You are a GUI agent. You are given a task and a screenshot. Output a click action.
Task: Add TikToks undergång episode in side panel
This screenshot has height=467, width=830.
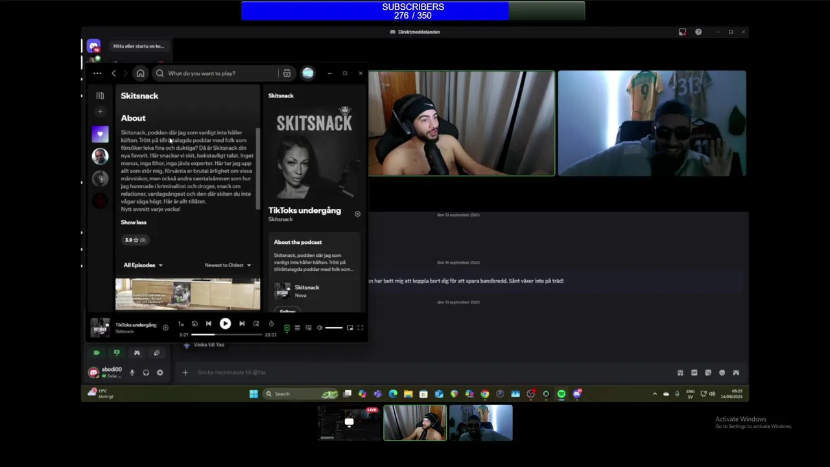(x=357, y=213)
